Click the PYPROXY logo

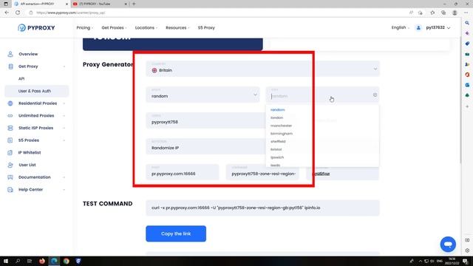(36, 28)
